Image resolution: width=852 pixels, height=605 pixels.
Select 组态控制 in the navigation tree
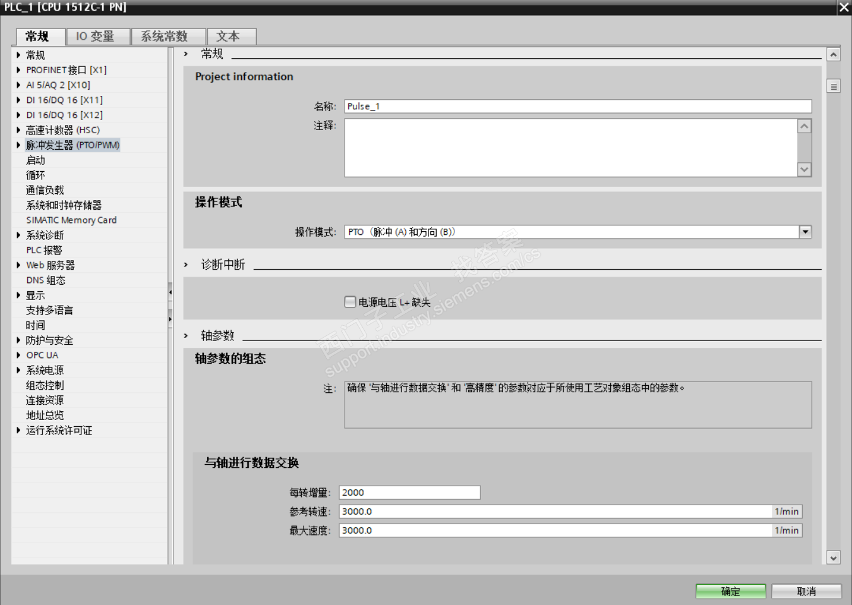click(45, 385)
